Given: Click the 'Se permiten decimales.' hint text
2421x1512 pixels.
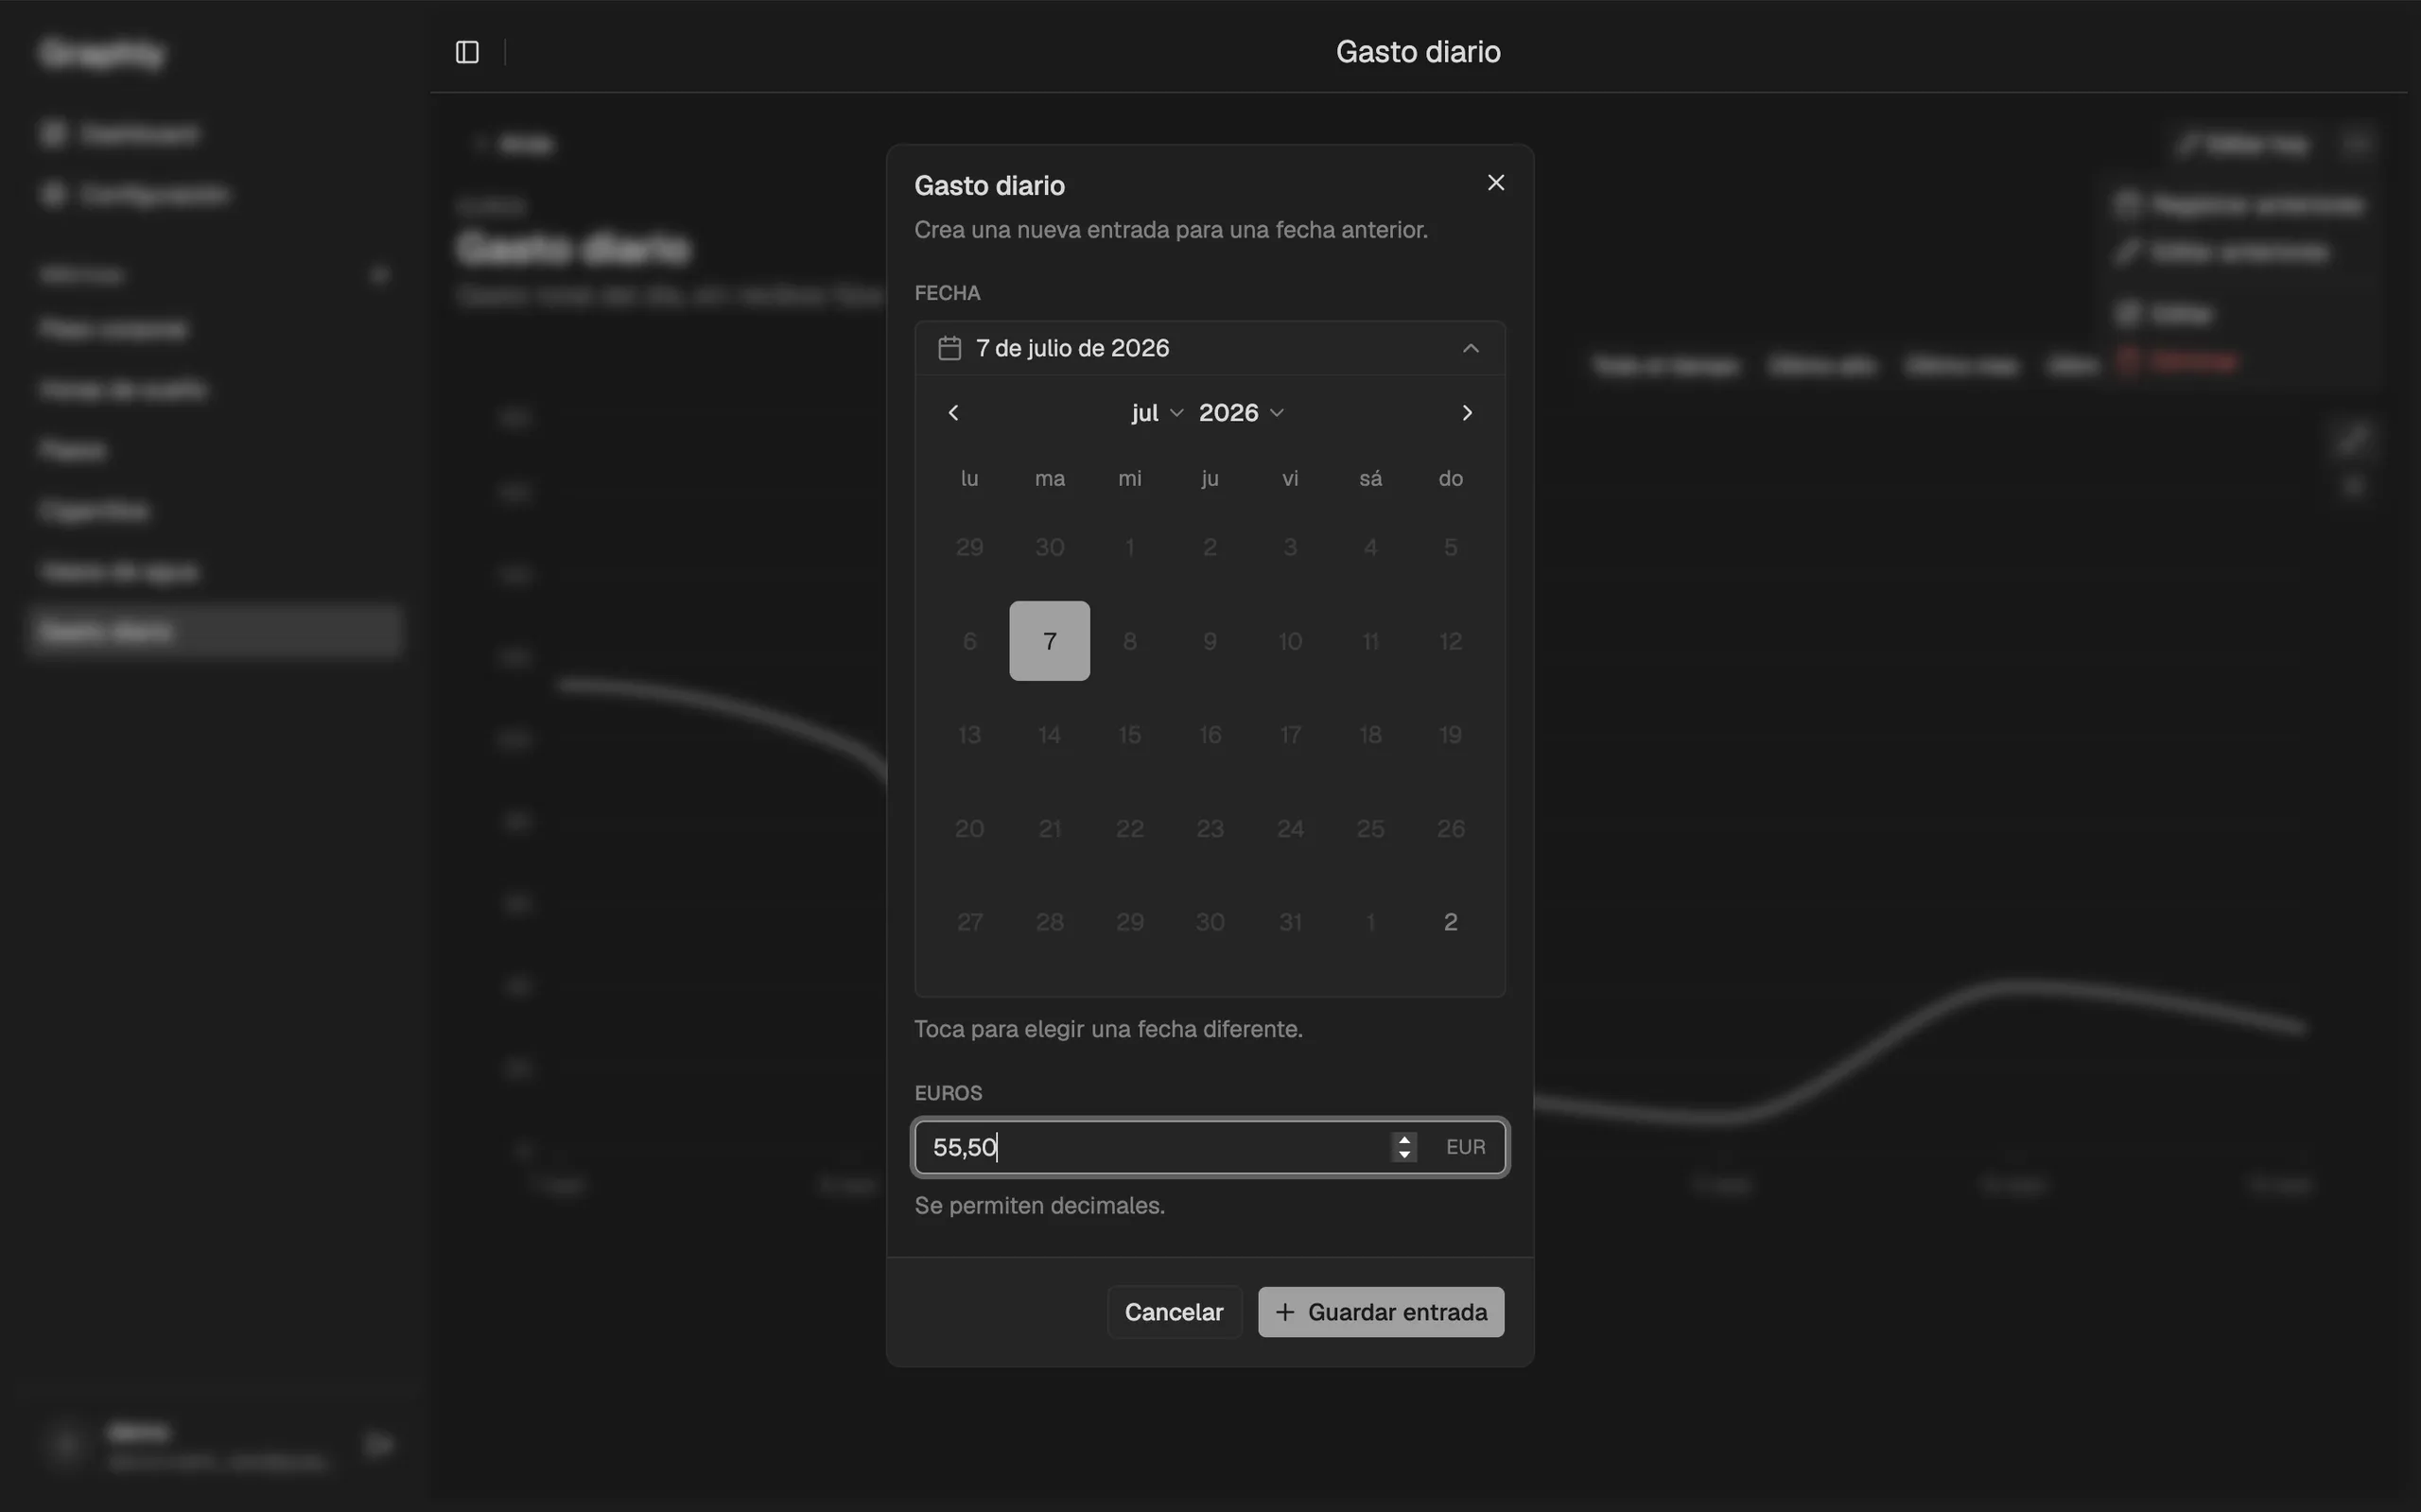Looking at the screenshot, I should 1040,1205.
